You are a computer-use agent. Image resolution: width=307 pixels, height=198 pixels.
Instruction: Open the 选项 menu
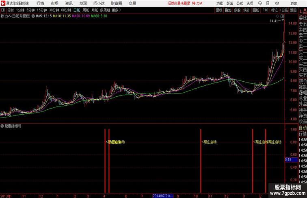[250, 3]
